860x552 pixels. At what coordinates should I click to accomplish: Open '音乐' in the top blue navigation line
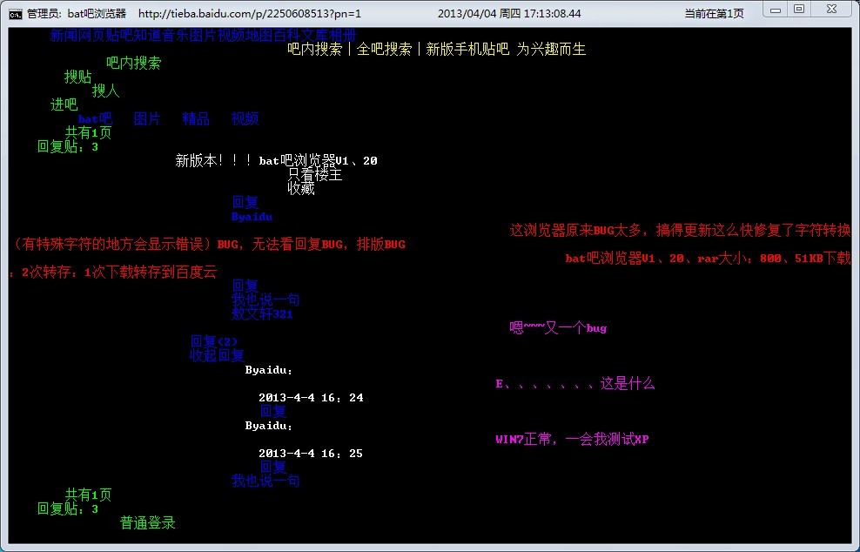point(176,36)
